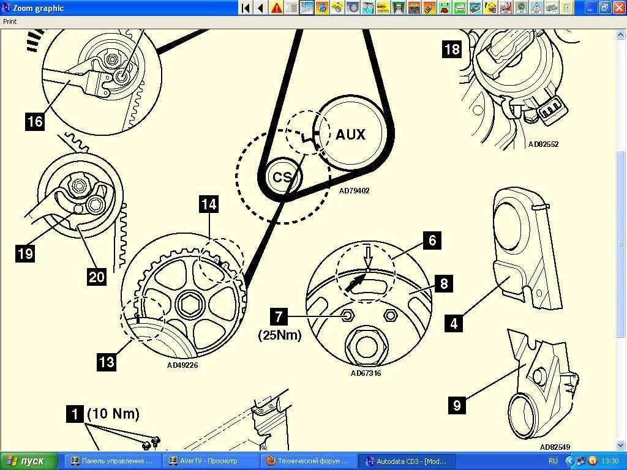
Task: Click the back arrow toolbar icon
Action: 261,7
